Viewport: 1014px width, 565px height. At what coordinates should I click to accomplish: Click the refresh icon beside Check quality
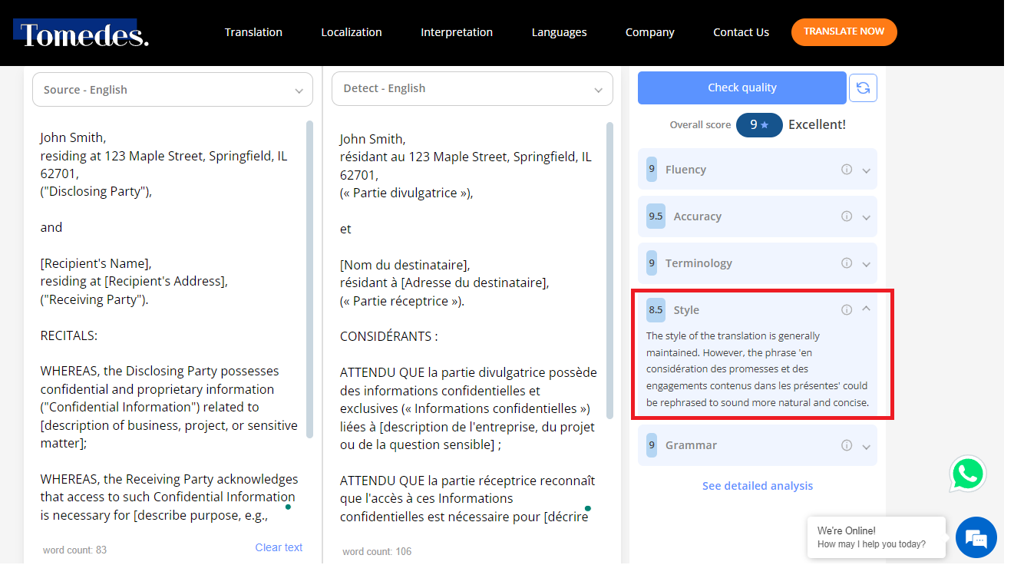[x=863, y=88]
